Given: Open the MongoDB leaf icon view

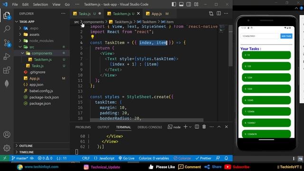Looking at the screenshot, I should (7, 84).
